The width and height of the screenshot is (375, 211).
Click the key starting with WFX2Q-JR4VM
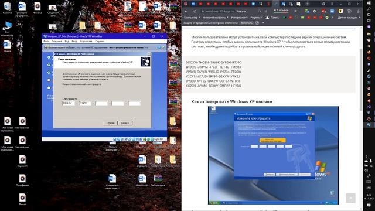coord(213,67)
